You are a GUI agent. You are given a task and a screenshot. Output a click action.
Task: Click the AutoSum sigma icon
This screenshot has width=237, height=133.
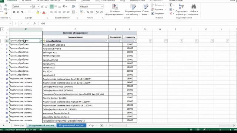(171, 5)
